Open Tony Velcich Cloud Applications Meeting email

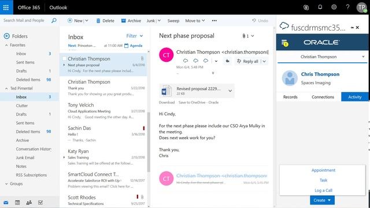pyautogui.click(x=103, y=110)
